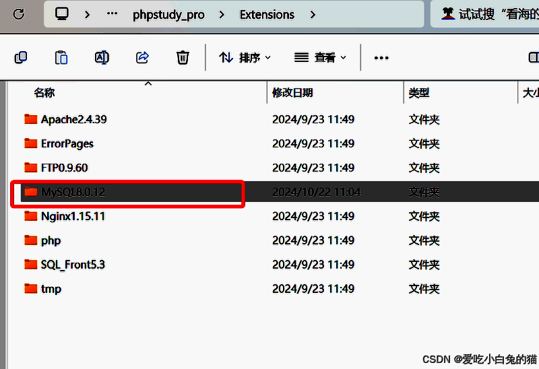Open the toolbar's more options ellipsis
This screenshot has height=369, width=539.
(x=381, y=58)
